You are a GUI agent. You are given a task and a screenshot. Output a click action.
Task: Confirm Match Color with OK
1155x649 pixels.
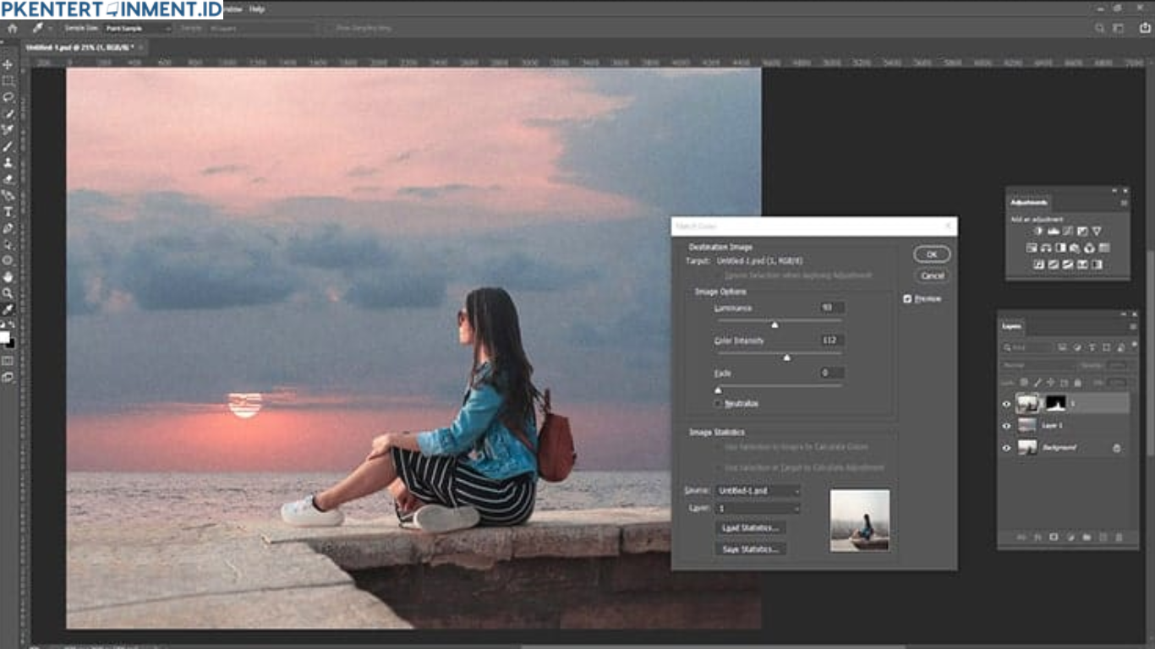pyautogui.click(x=930, y=254)
